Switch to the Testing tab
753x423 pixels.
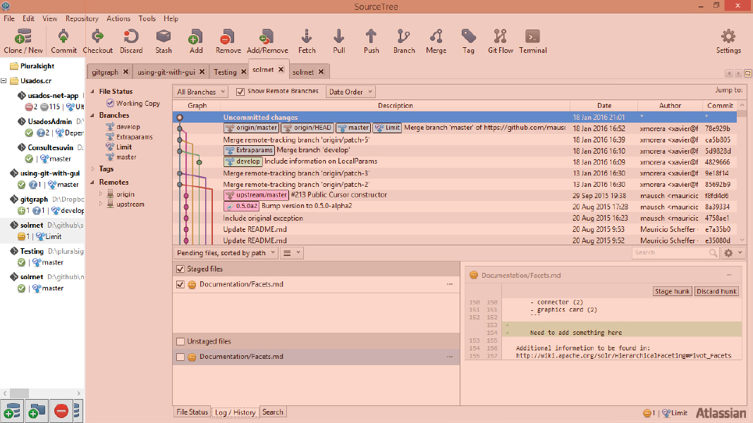[225, 72]
